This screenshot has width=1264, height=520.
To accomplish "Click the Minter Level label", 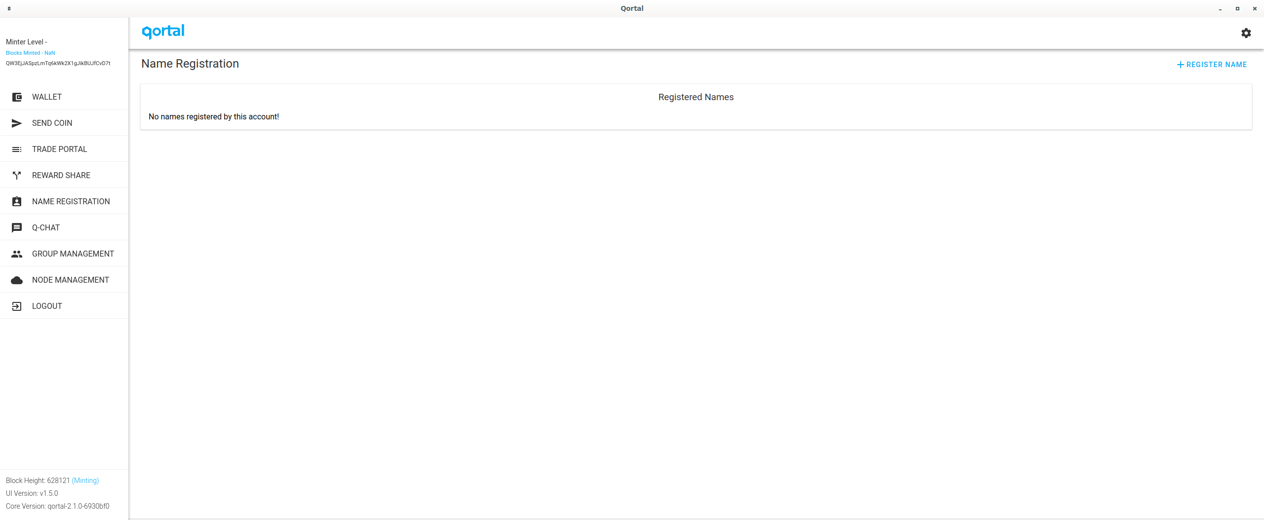I will [27, 42].
